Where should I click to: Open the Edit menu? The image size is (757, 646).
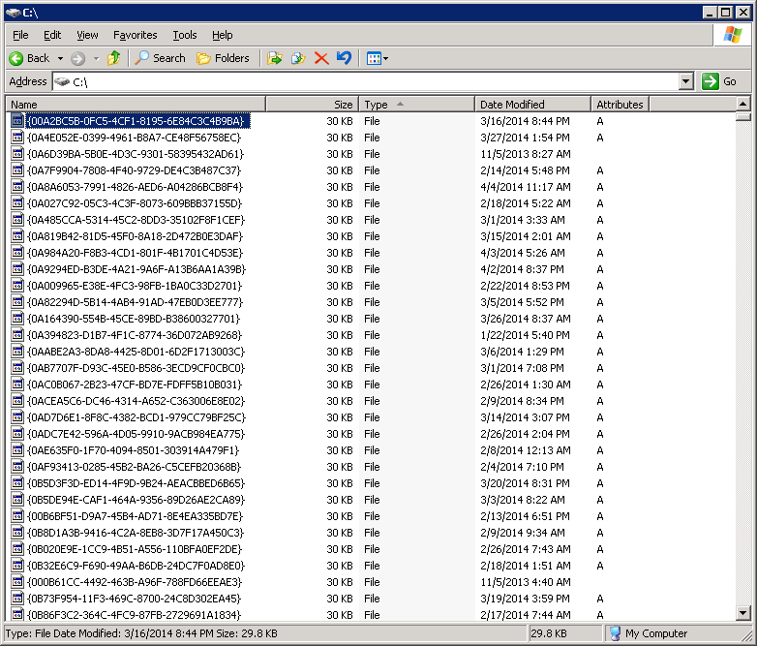(52, 35)
